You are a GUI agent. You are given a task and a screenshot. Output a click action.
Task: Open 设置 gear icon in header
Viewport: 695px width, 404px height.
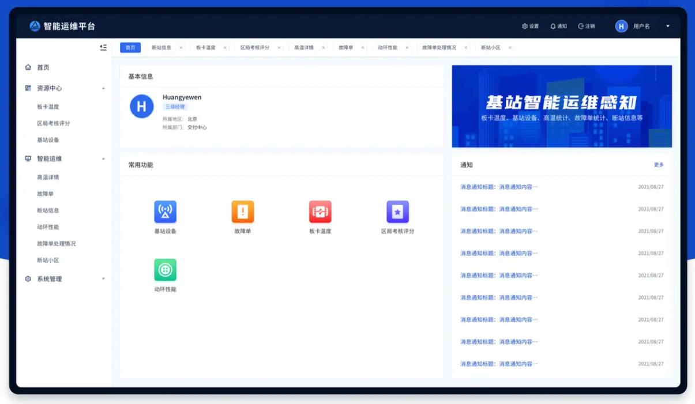click(525, 26)
